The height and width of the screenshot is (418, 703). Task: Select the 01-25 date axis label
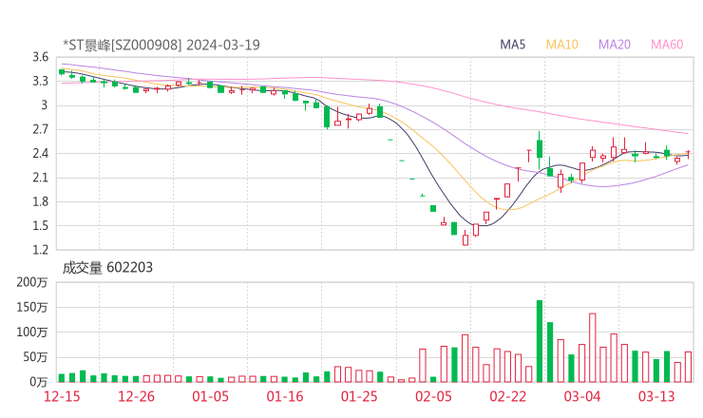[359, 396]
